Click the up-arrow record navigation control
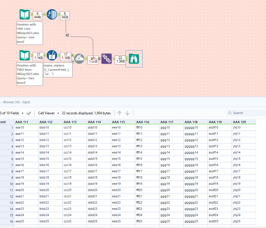This screenshot has width=266, height=228. (x=119, y=113)
